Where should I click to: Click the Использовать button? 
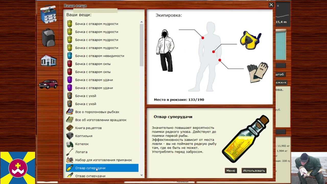click(254, 170)
